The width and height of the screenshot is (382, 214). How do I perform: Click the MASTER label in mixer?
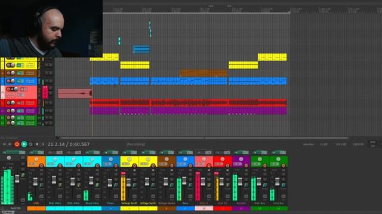(x=16, y=209)
